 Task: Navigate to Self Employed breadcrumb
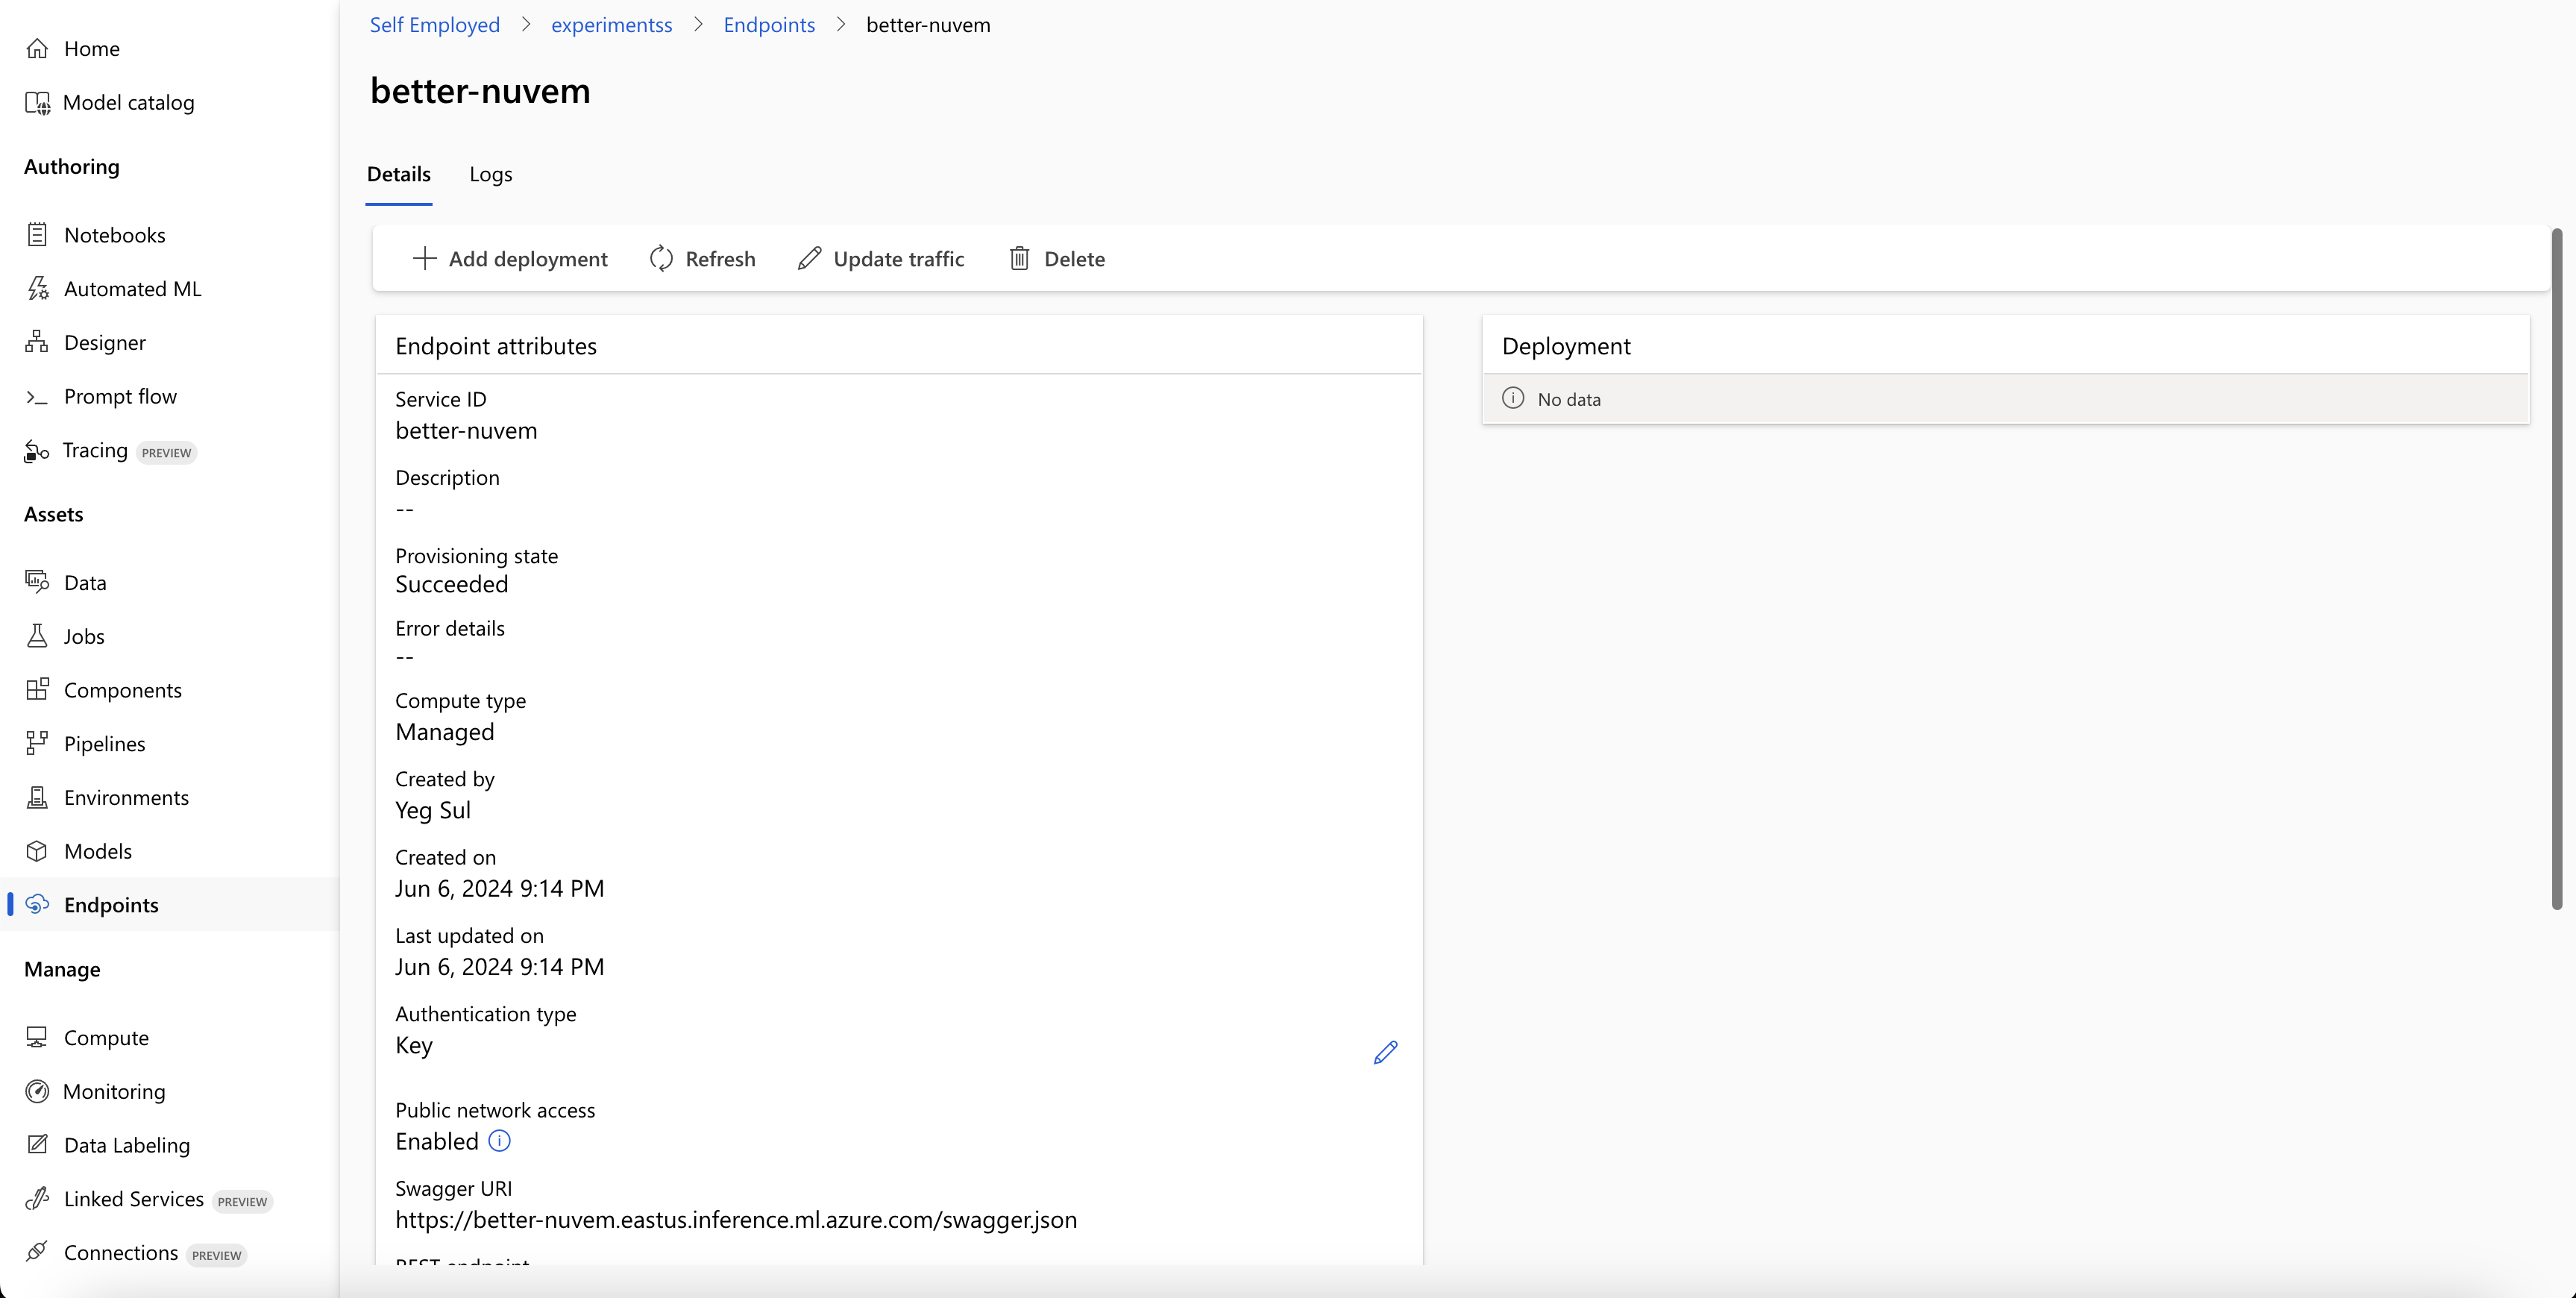click(434, 25)
